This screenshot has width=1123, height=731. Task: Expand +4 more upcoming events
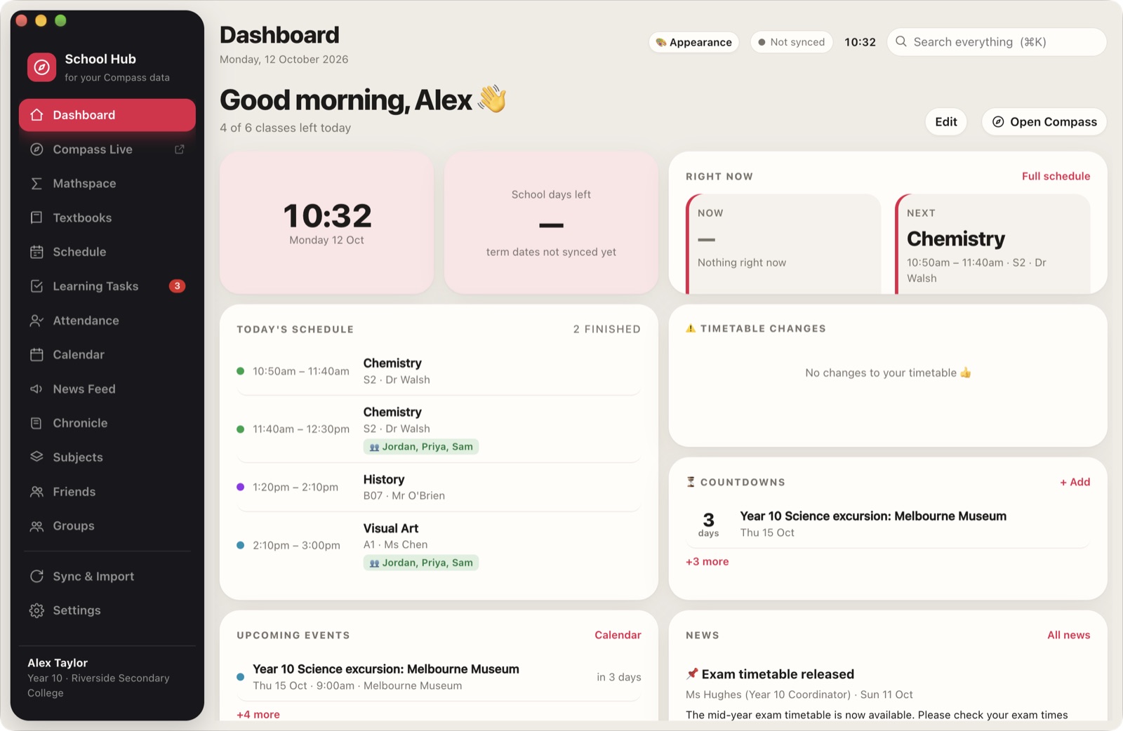[258, 714]
